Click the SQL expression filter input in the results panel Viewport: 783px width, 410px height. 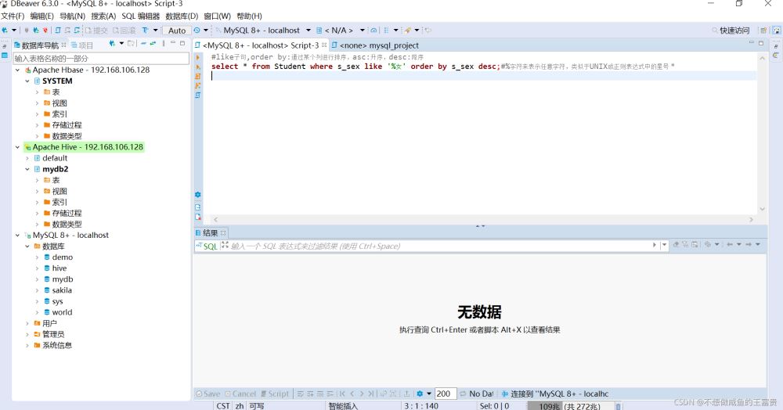(440, 246)
